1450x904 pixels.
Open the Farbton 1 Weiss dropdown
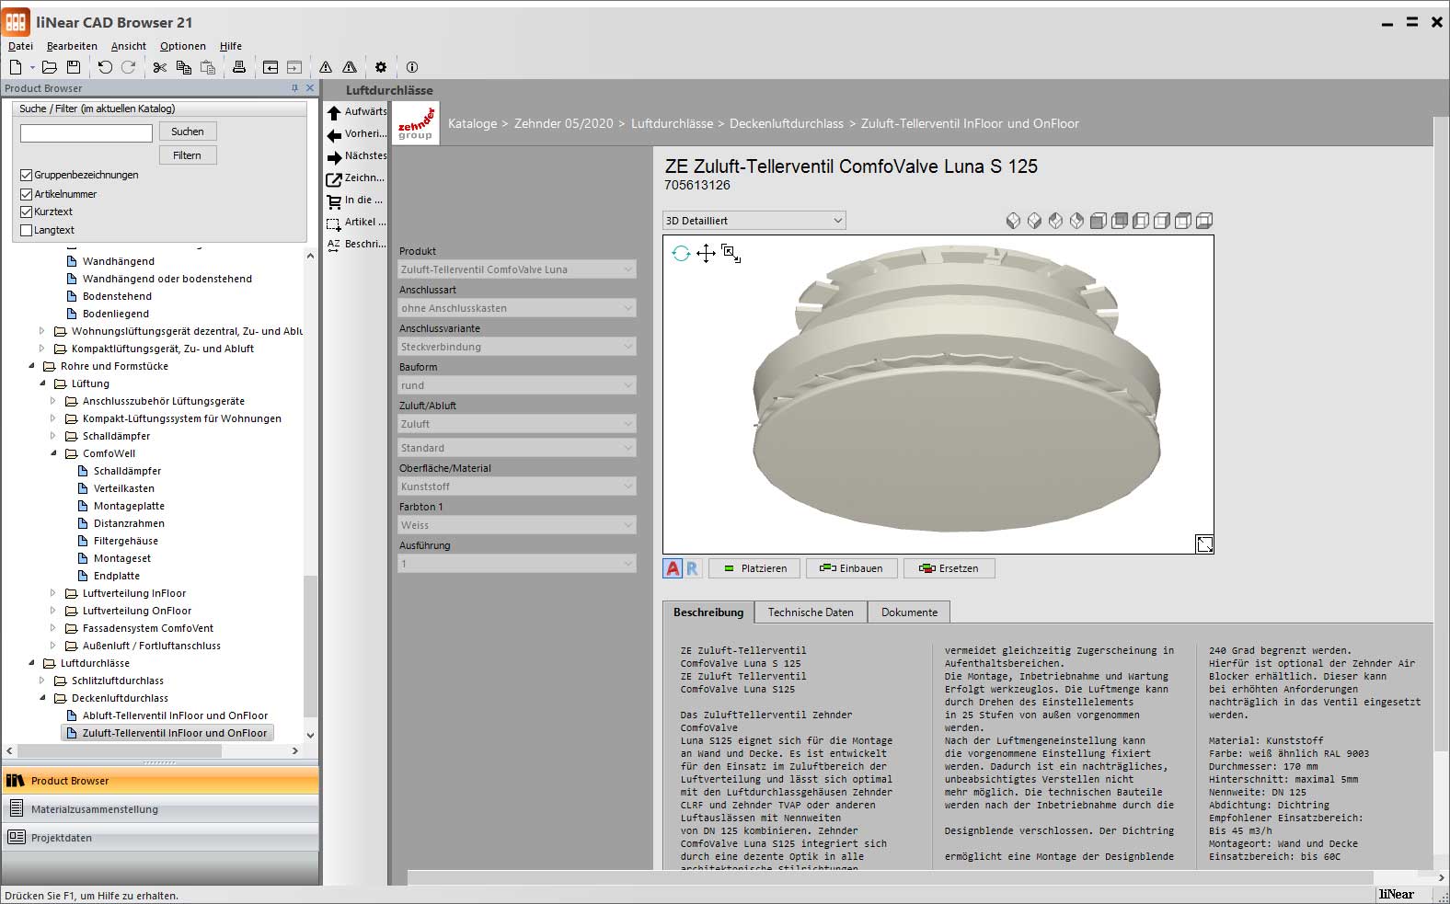(516, 525)
